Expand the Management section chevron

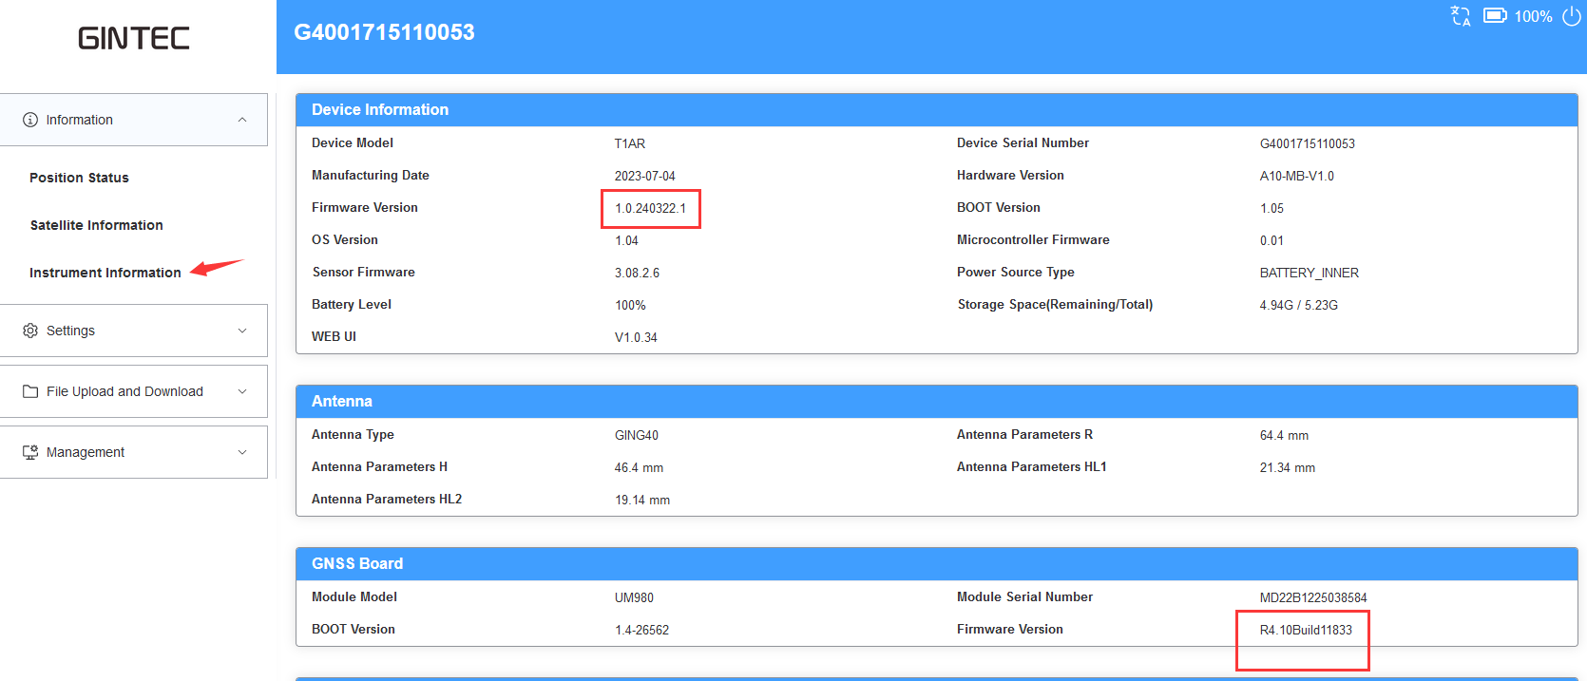pyautogui.click(x=242, y=452)
